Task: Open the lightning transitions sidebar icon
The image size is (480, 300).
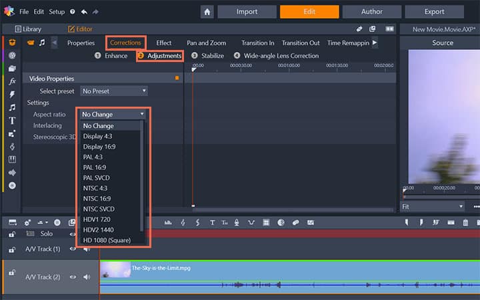Action: [12, 94]
